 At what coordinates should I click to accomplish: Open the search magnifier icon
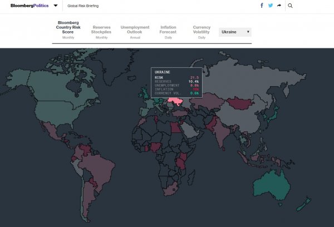click(290, 6)
